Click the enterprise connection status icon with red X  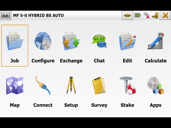click(146, 15)
